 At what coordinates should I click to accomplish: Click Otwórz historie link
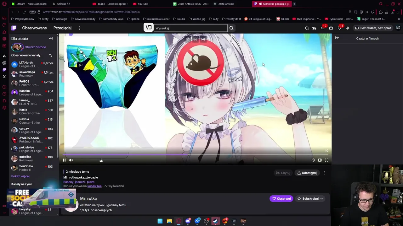coord(35,47)
